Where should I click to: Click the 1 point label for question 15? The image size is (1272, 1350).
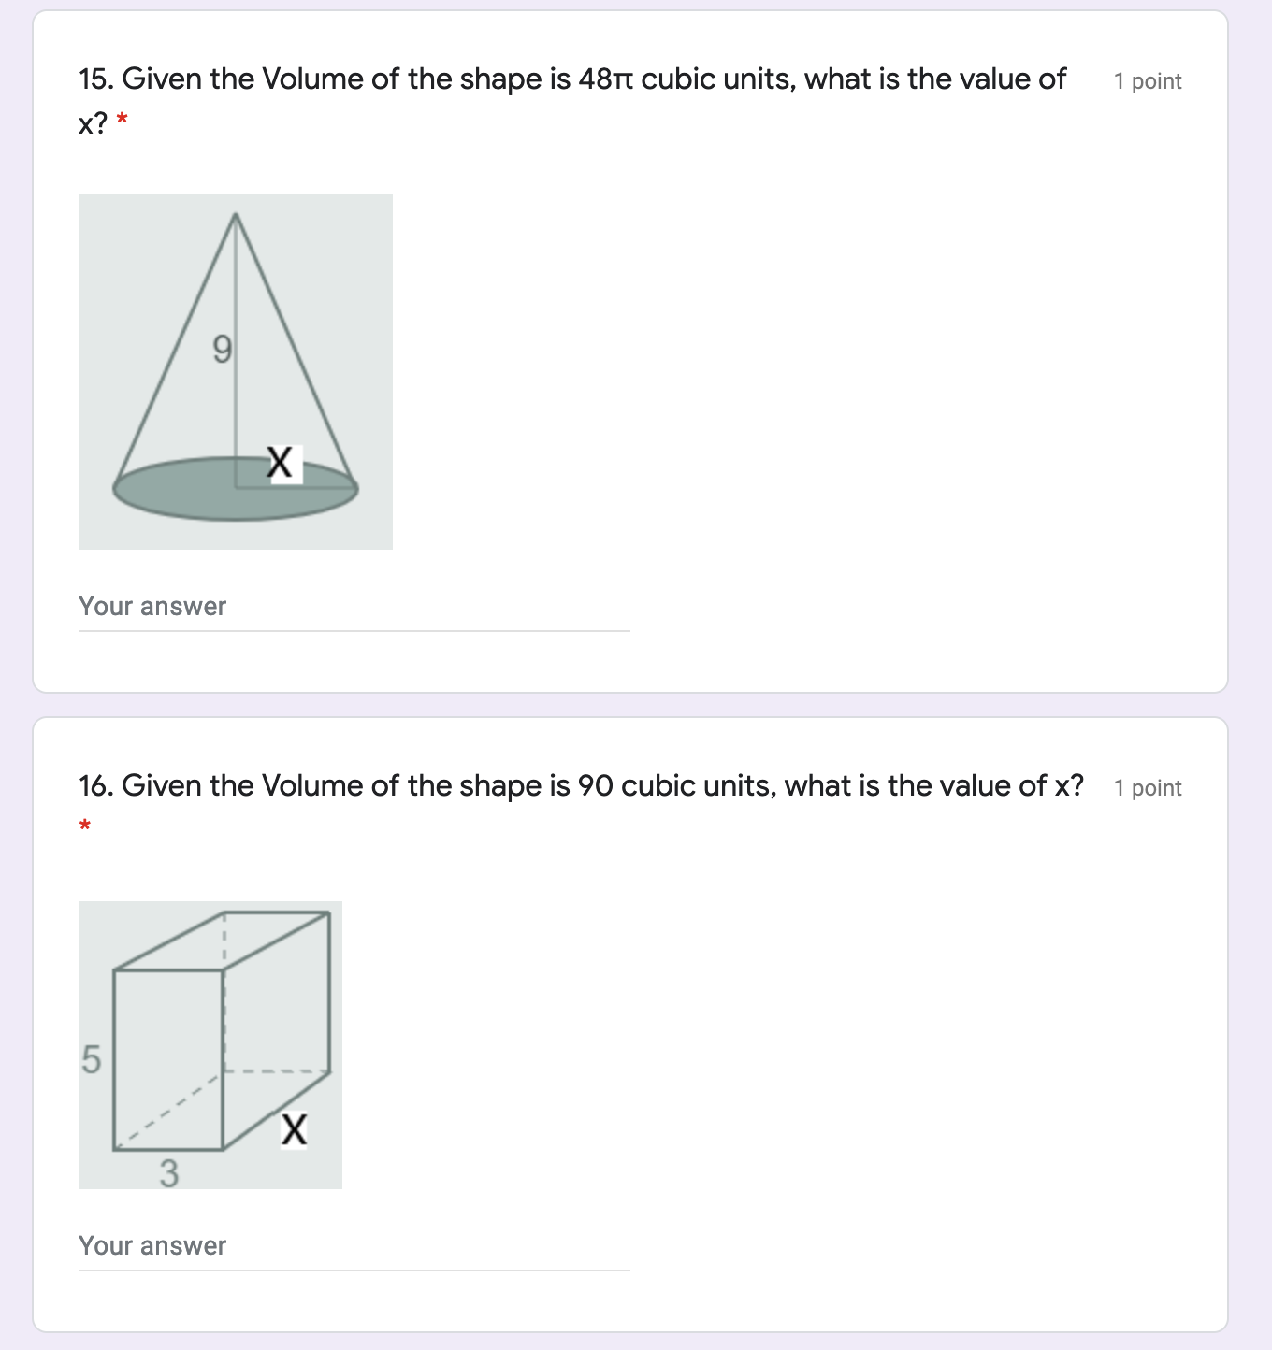pyautogui.click(x=1147, y=81)
